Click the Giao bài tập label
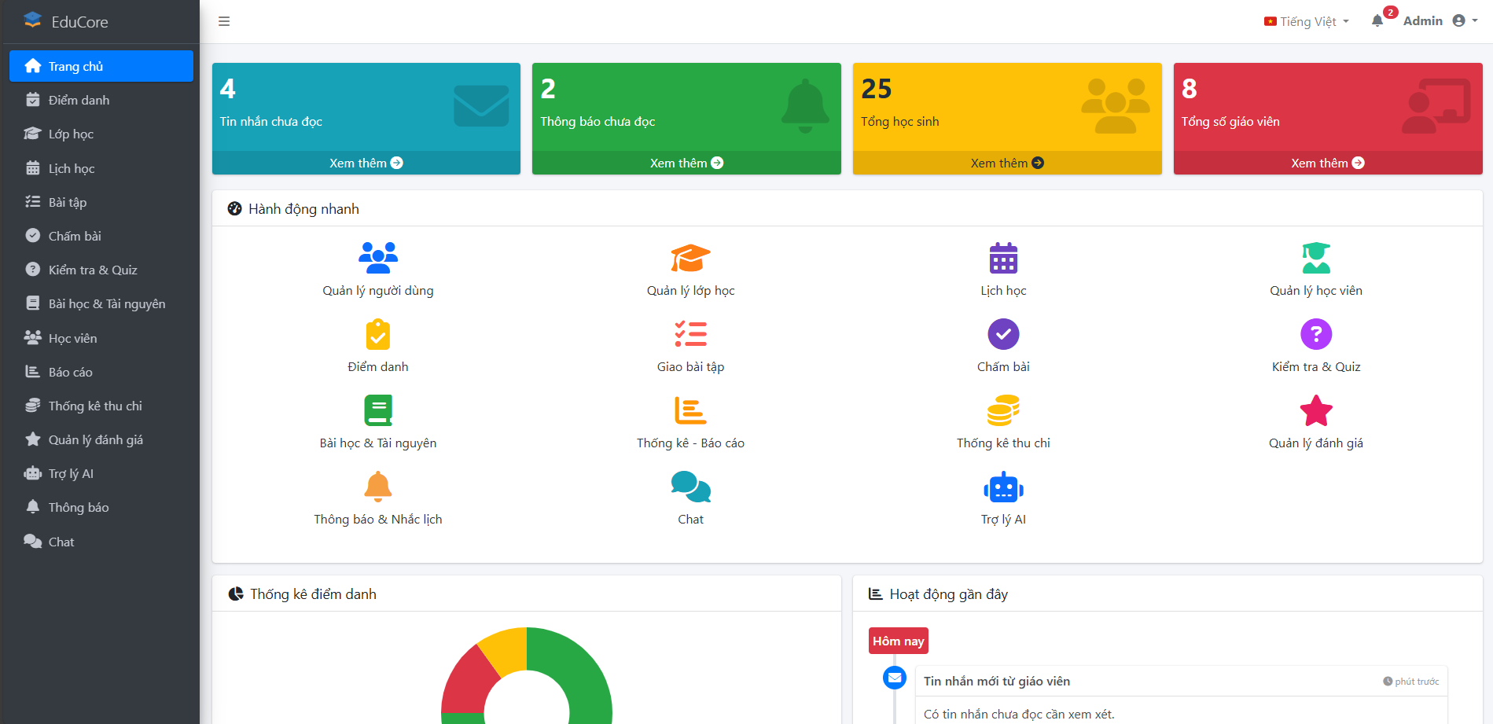 pos(690,366)
